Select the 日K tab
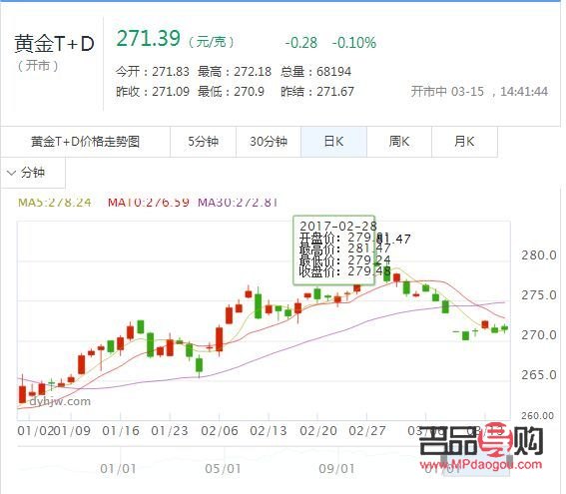The height and width of the screenshot is (494, 566). [x=333, y=142]
